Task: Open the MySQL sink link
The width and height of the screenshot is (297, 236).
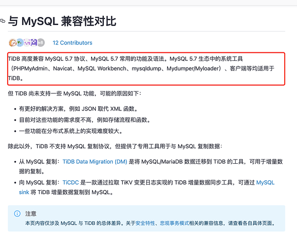Action: 264,182
